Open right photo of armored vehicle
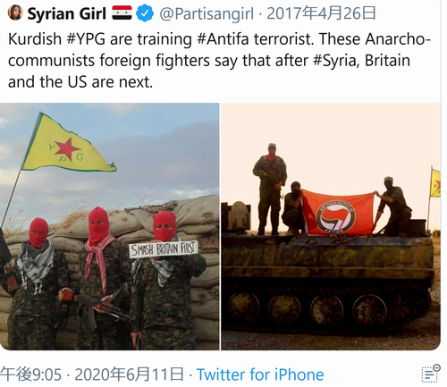 coord(331,226)
